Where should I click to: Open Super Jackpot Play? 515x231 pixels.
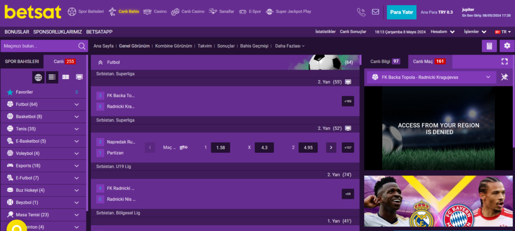(288, 12)
